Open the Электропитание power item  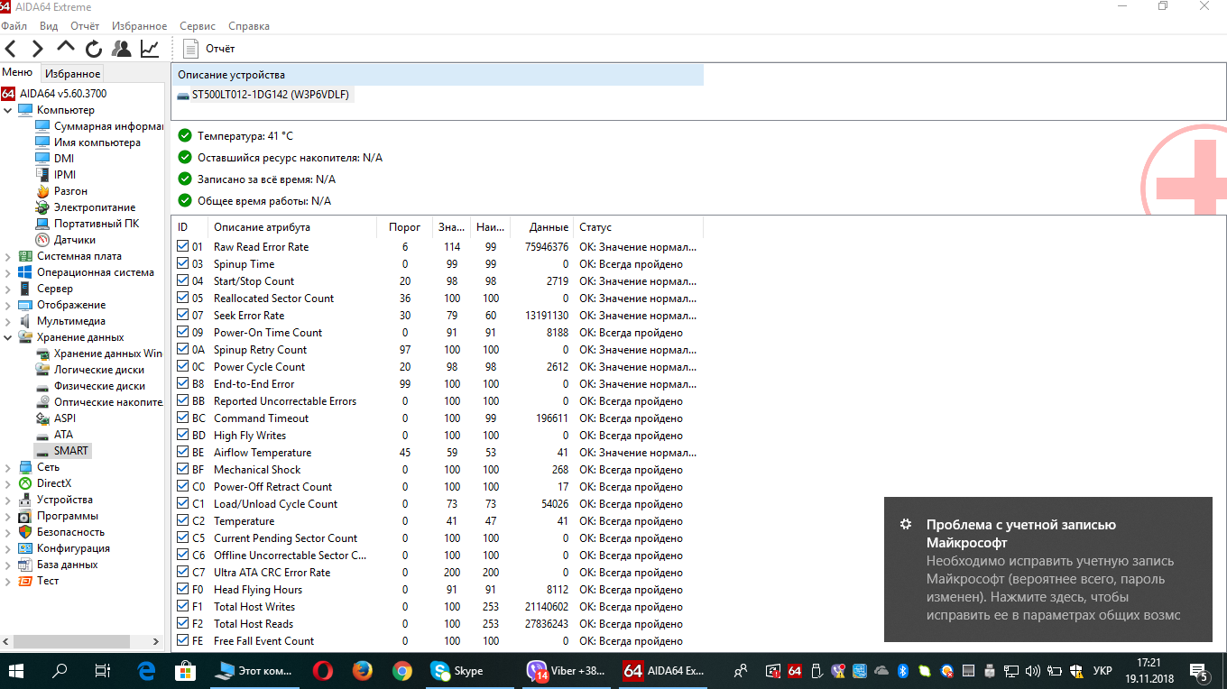point(85,207)
